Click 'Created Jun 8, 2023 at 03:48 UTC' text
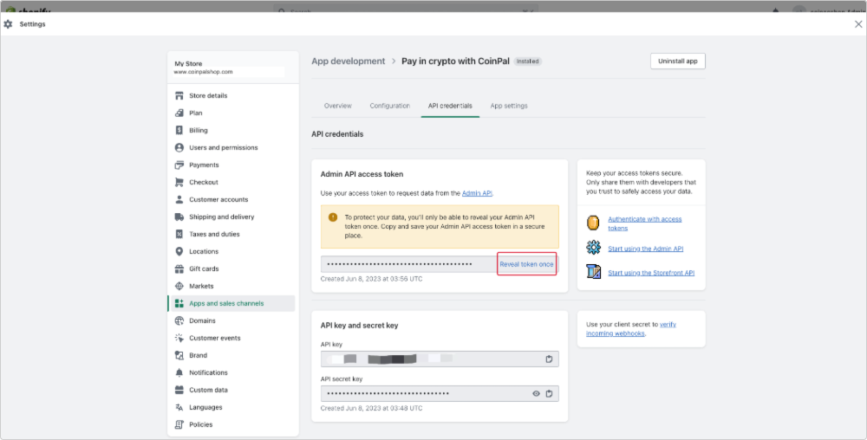 click(372, 409)
